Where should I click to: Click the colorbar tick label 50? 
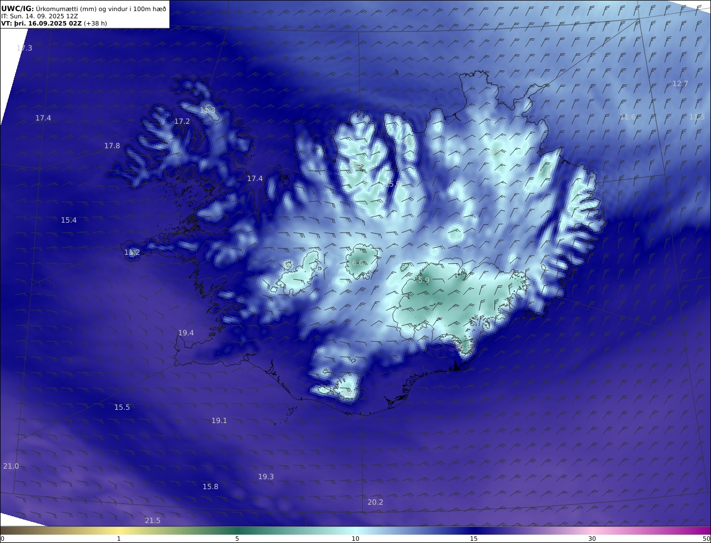[706, 539]
